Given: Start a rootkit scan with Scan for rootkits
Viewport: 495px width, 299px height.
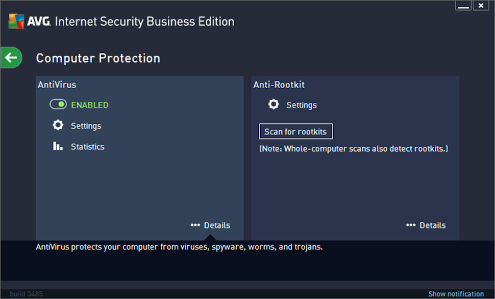Looking at the screenshot, I should pos(295,131).
